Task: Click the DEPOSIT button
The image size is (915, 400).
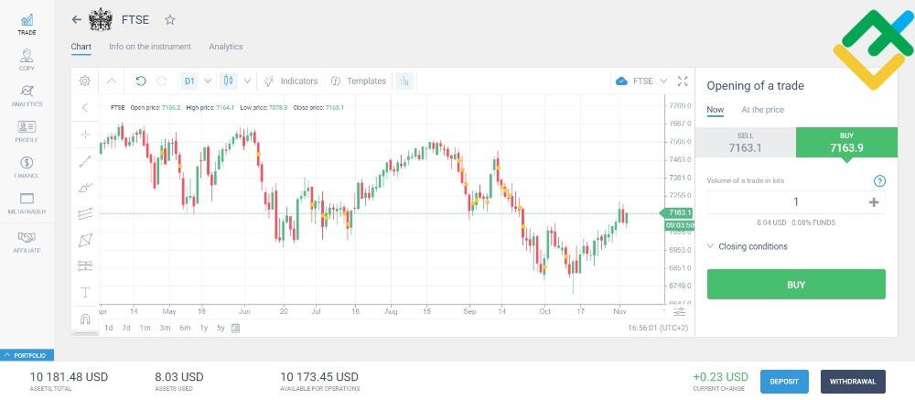Action: pos(784,382)
